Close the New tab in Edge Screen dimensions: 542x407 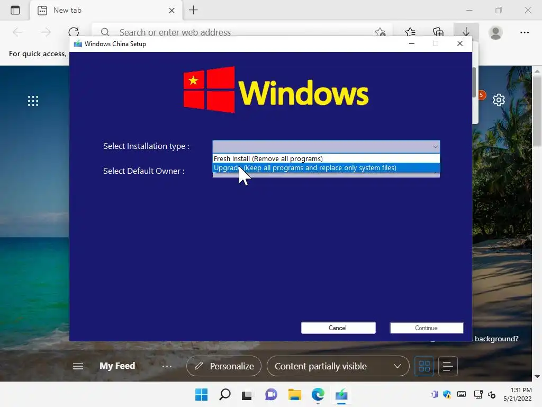171,11
